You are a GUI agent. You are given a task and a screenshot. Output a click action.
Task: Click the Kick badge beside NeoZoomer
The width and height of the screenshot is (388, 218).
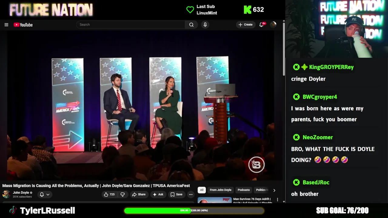(296, 137)
